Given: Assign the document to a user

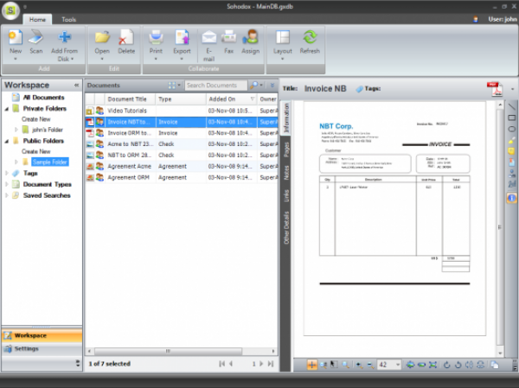Looking at the screenshot, I should pos(251,41).
